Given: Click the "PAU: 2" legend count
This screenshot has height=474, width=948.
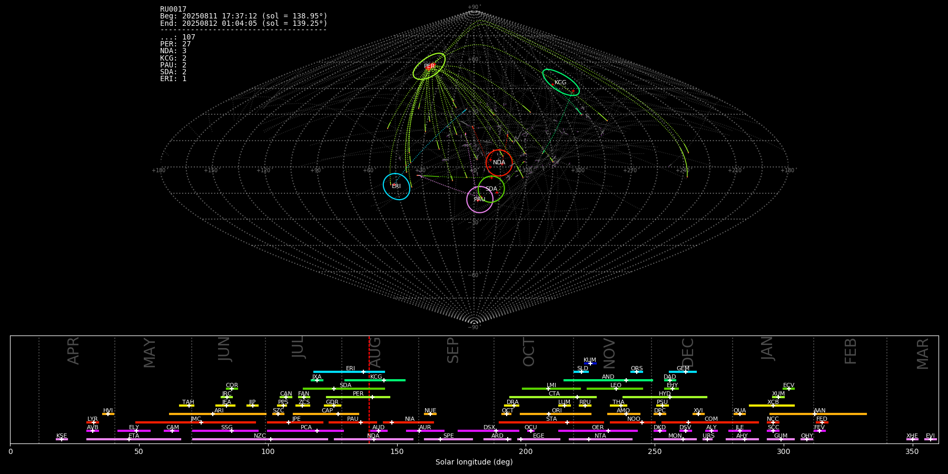Looking at the screenshot, I should coord(173,65).
